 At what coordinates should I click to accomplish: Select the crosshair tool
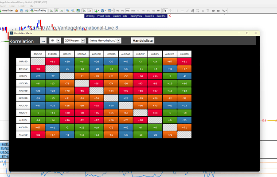point(171,11)
